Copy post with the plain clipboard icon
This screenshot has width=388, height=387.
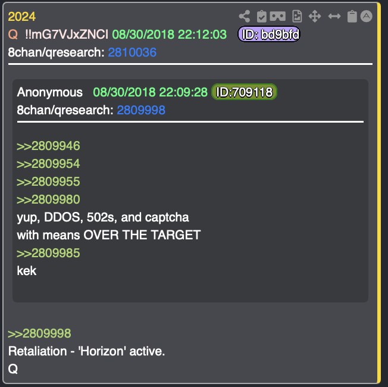click(352, 16)
